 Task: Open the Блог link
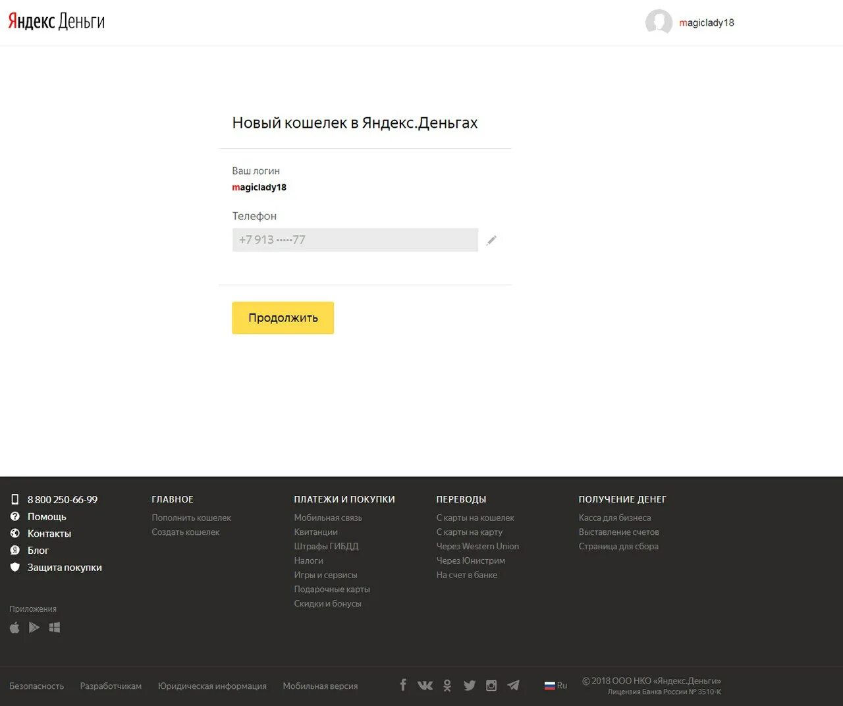pyautogui.click(x=38, y=551)
